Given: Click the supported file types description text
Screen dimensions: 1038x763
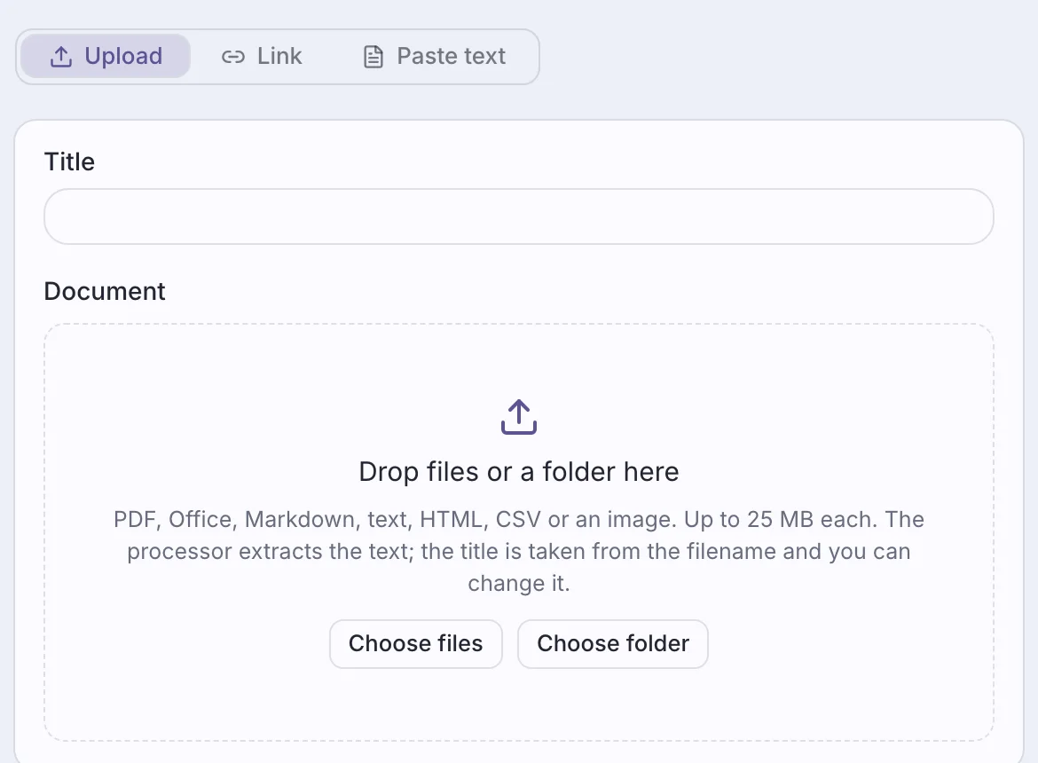Looking at the screenshot, I should (519, 551).
